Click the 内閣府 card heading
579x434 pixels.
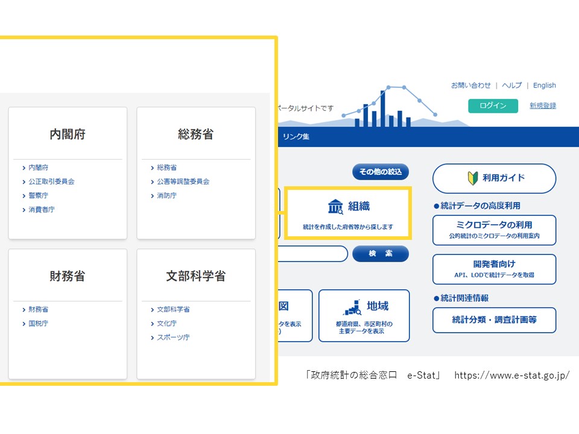click(x=68, y=134)
